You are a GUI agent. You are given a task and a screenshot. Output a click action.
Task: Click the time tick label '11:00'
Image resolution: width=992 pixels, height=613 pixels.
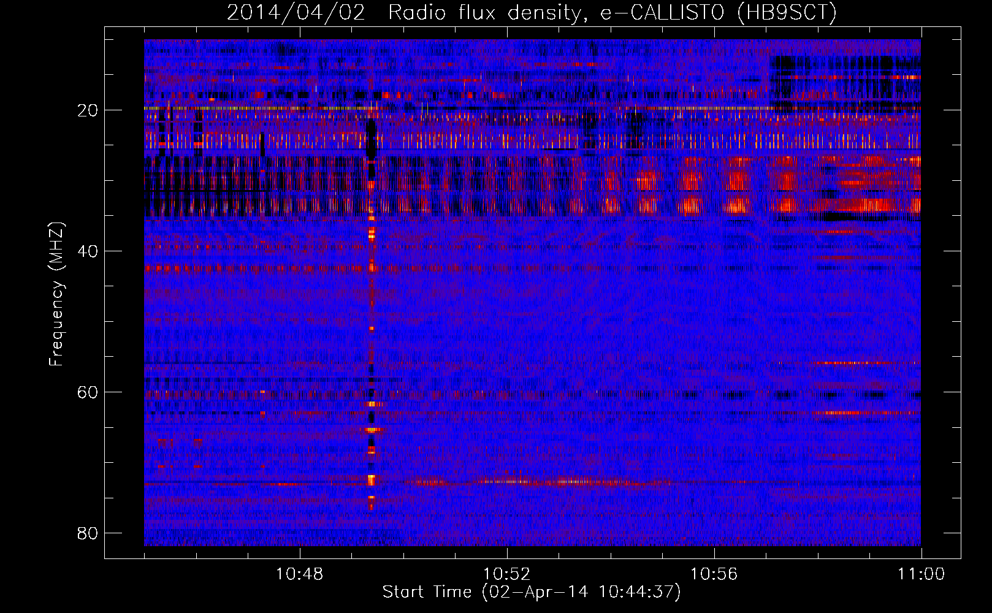coord(921,574)
